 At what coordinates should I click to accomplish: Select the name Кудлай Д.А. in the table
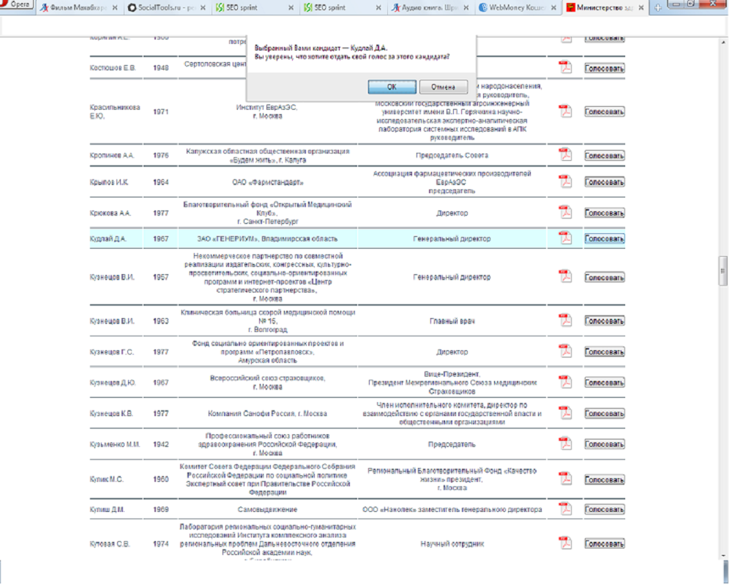click(108, 239)
